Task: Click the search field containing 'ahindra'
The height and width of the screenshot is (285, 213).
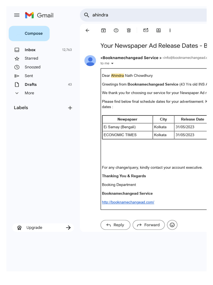Action: [143, 15]
